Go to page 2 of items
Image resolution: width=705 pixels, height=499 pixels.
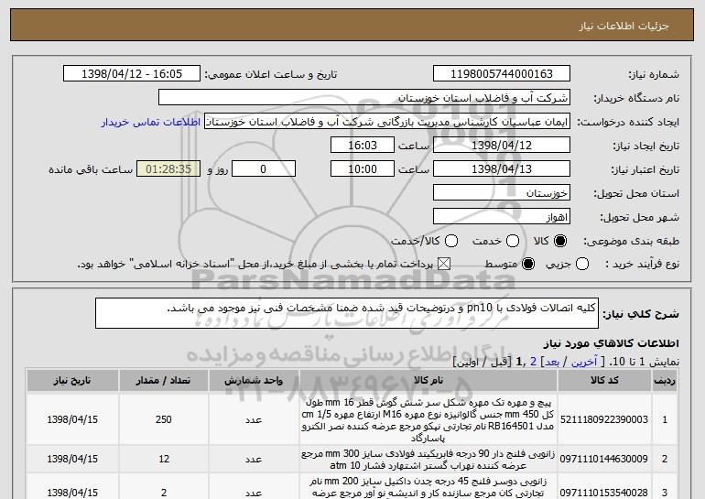[534, 362]
